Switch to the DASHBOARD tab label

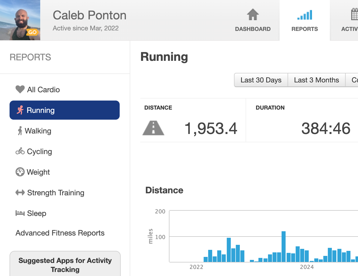pyautogui.click(x=253, y=29)
